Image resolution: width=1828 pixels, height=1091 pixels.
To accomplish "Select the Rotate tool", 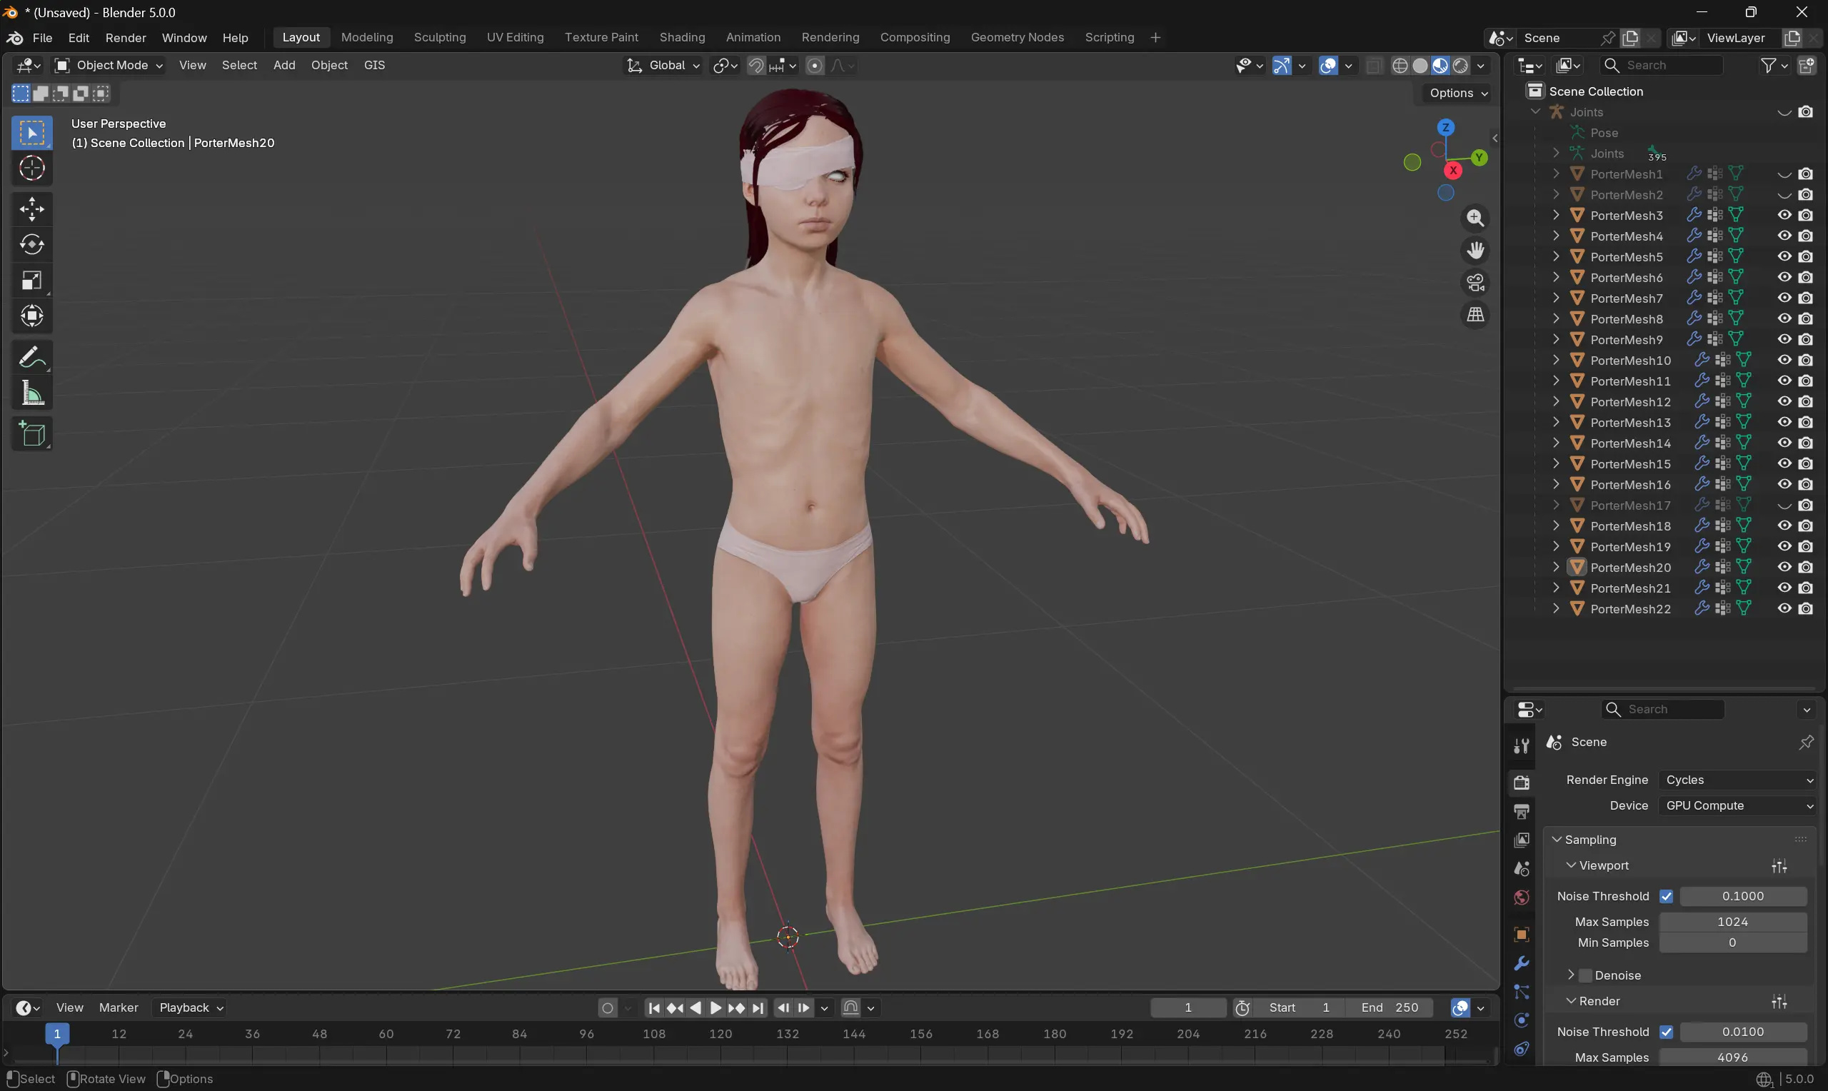I will pos(31,245).
